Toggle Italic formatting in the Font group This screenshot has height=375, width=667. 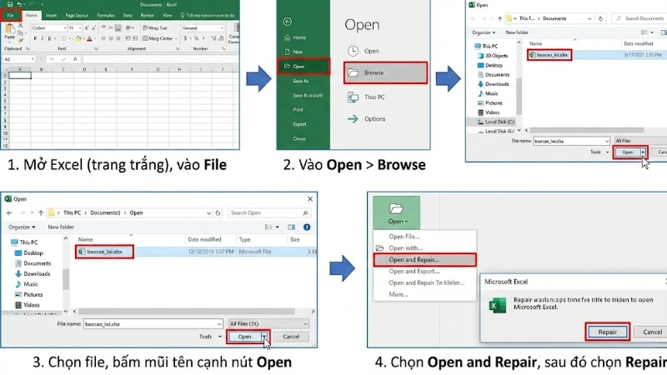click(42, 38)
